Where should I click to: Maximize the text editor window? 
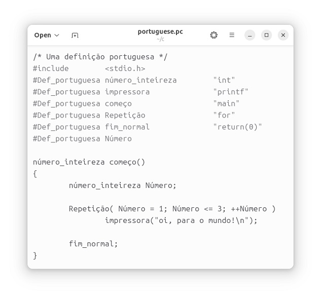[266, 35]
